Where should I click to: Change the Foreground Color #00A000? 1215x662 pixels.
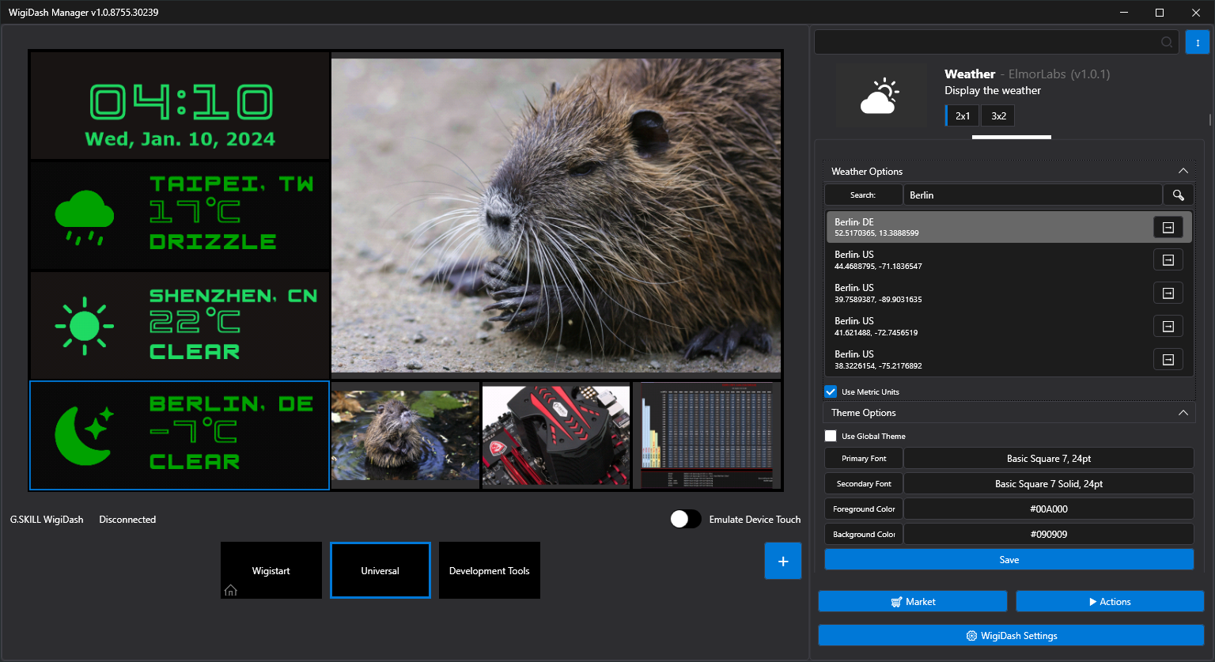point(1048,509)
